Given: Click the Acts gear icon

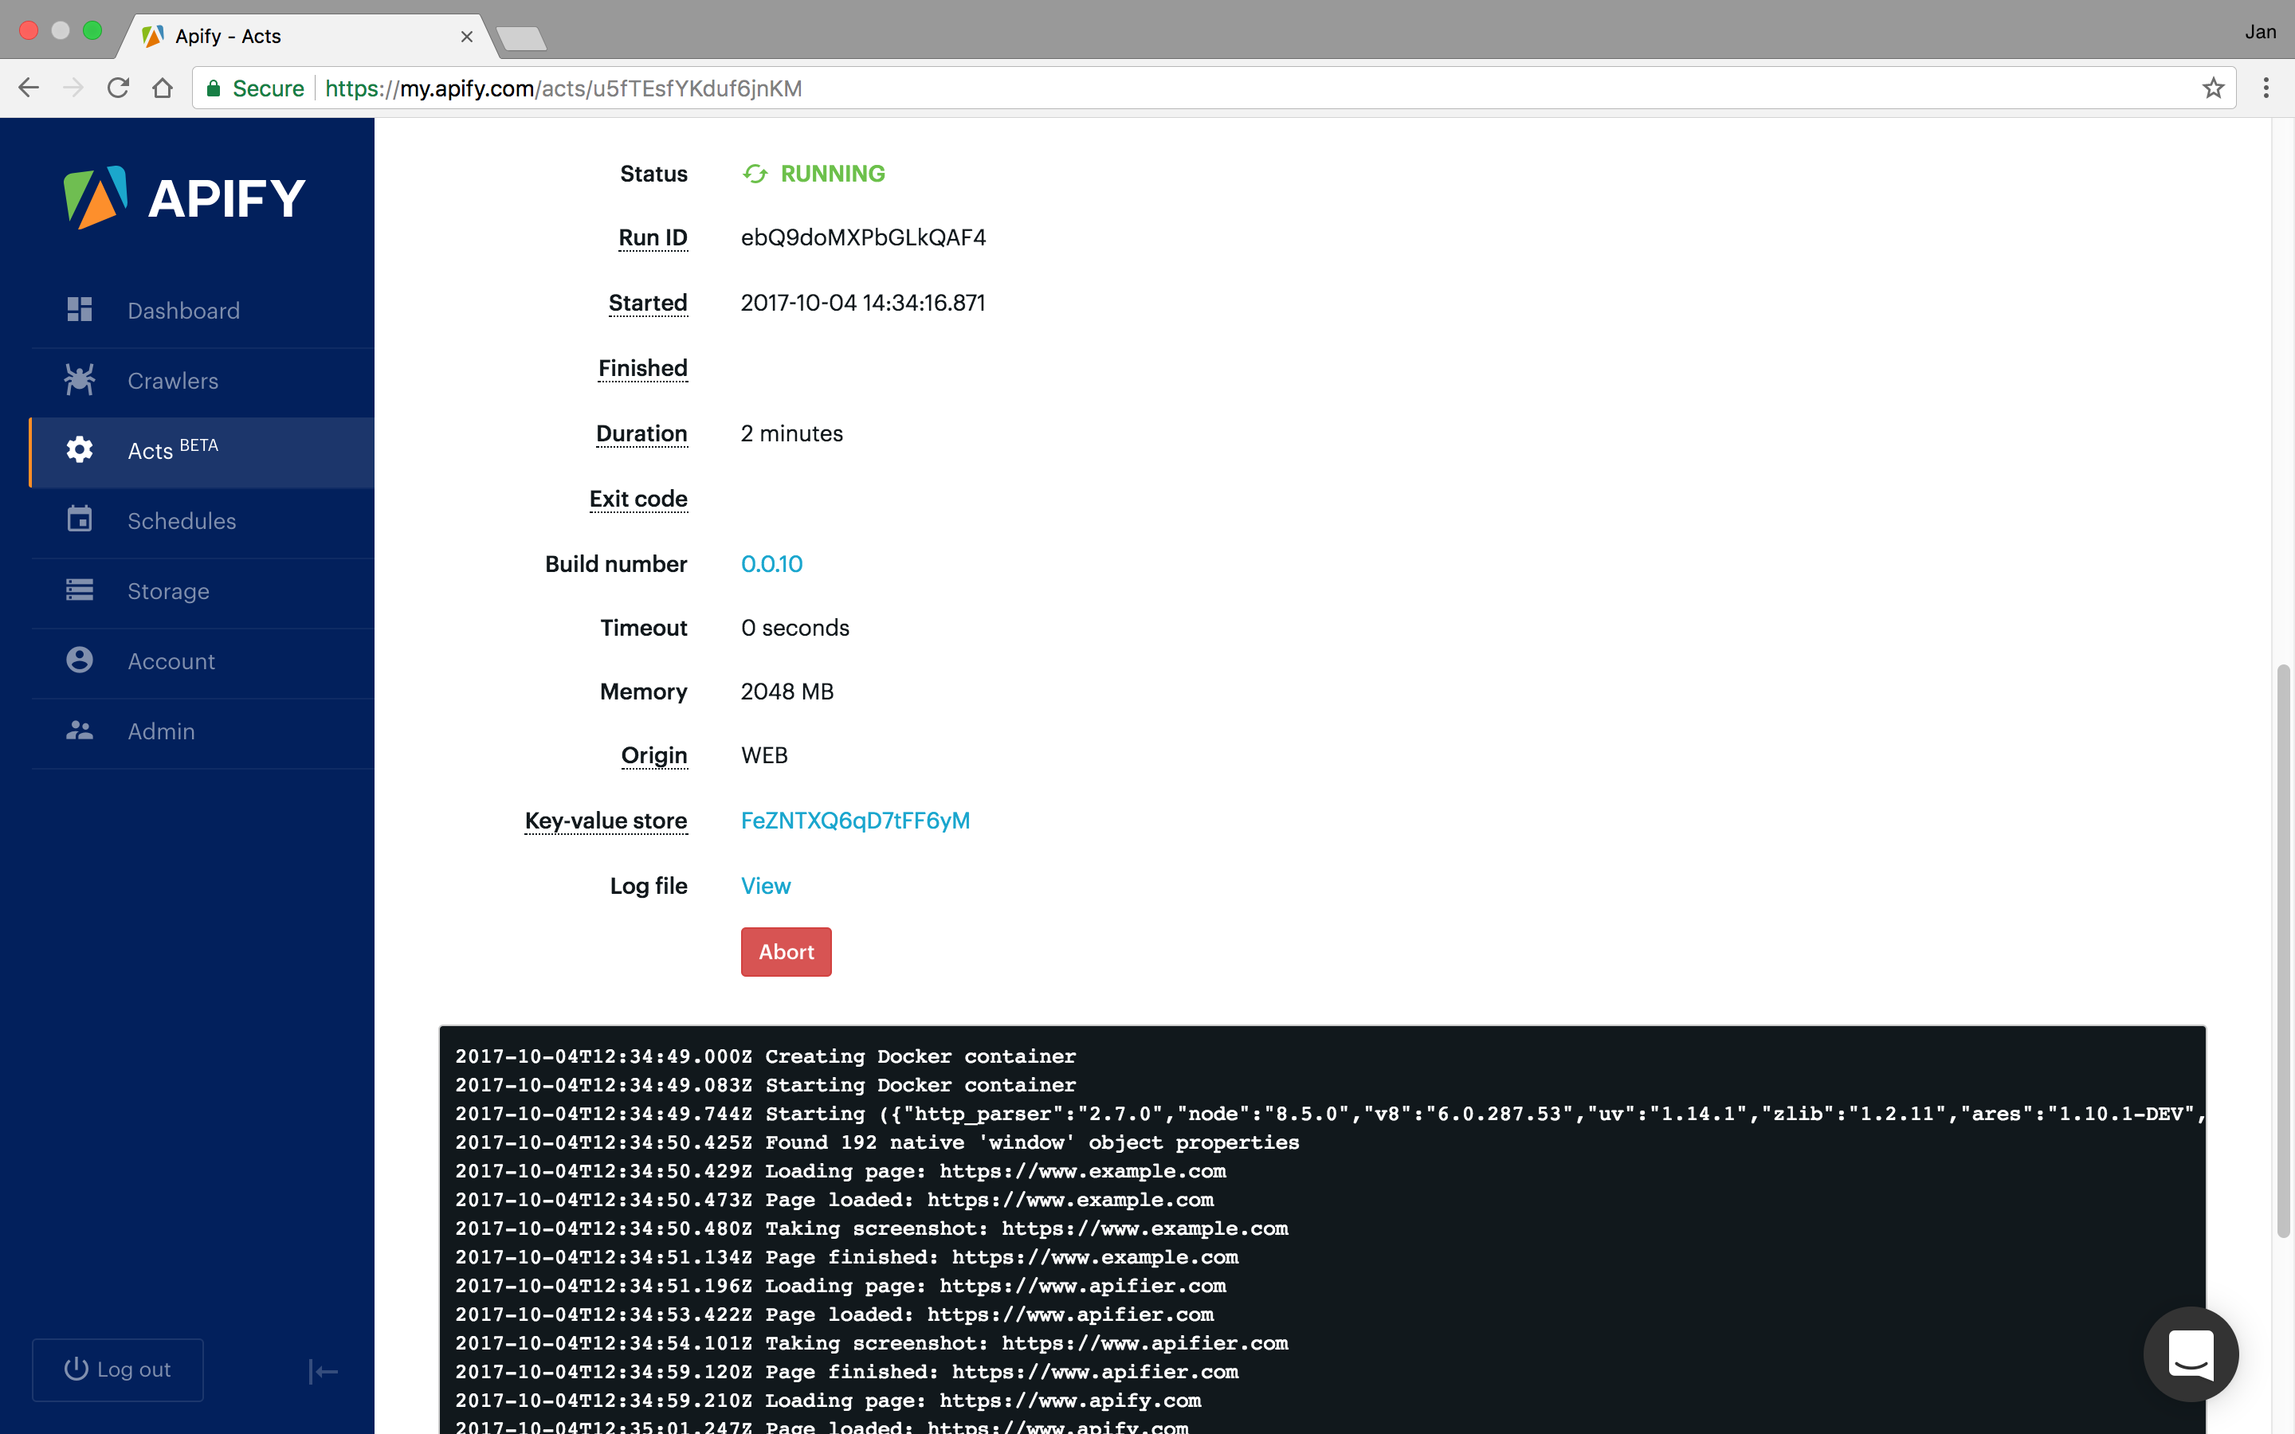Looking at the screenshot, I should click(80, 449).
